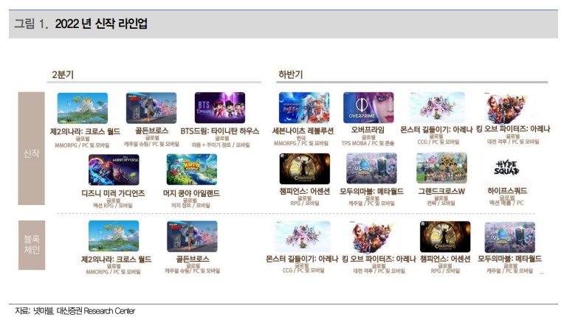Viewport: 564px width, 317px height.
Task: Select the 그랜드크로스W game thumbnail
Action: coord(441,168)
